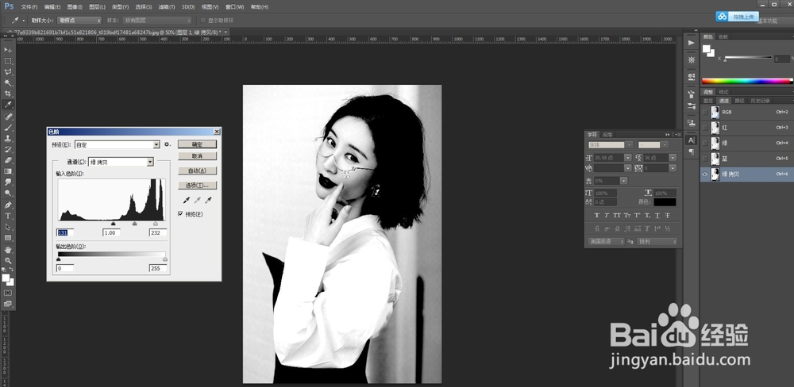
Task: Select the Hand tool
Action: (x=8, y=249)
